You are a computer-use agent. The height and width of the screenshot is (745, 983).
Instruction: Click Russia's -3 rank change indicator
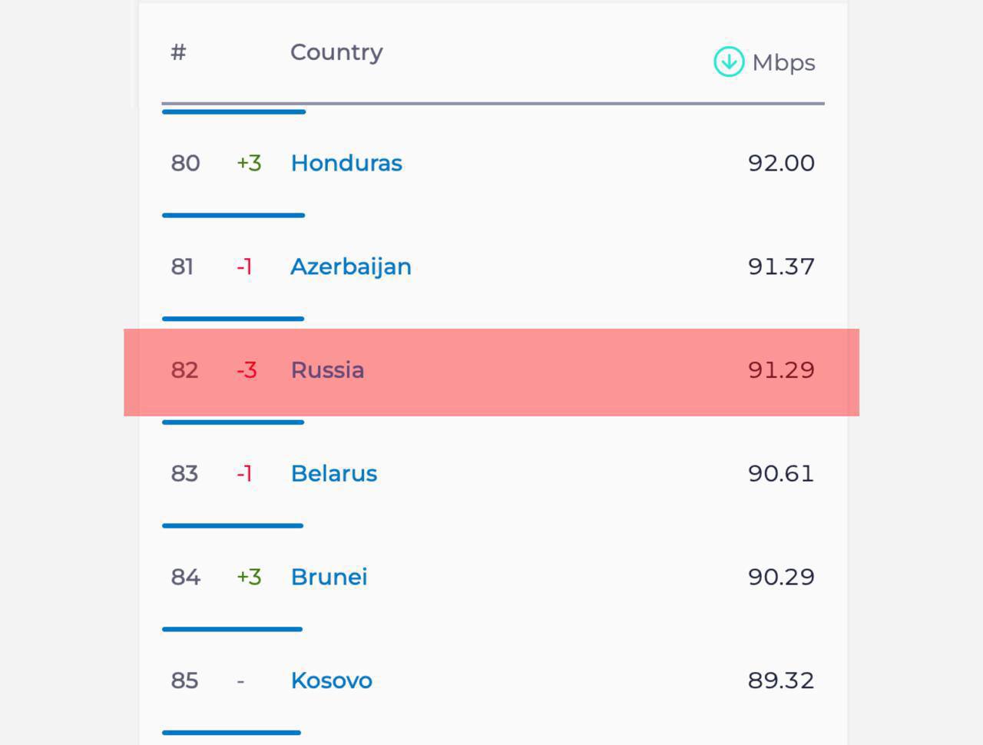click(247, 370)
